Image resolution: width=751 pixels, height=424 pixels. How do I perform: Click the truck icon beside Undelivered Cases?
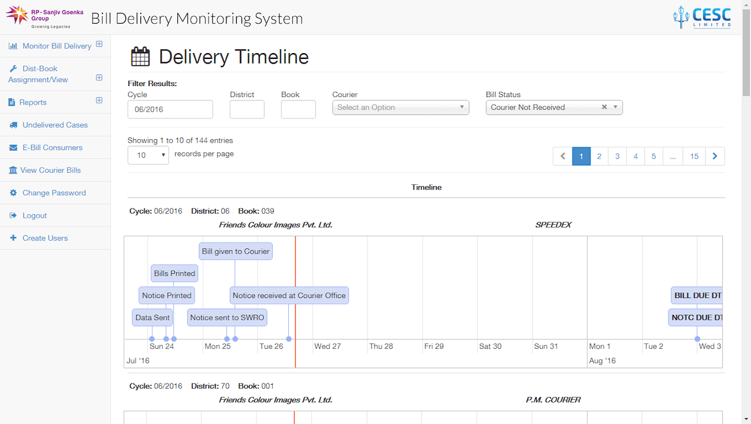[x=13, y=125]
